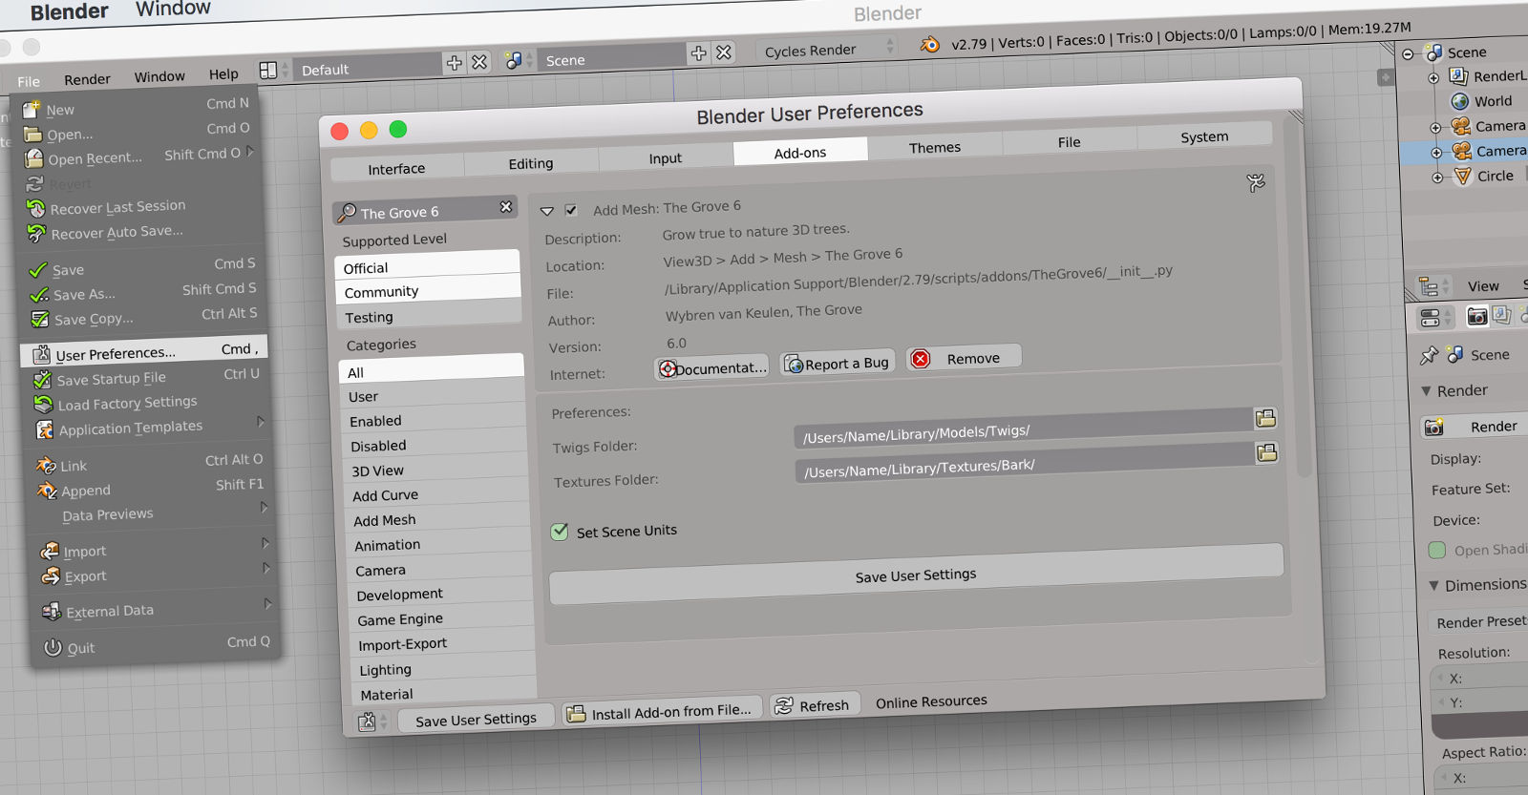The width and height of the screenshot is (1528, 795).
Task: Open the screen layout browse dropdown
Action: (x=272, y=70)
